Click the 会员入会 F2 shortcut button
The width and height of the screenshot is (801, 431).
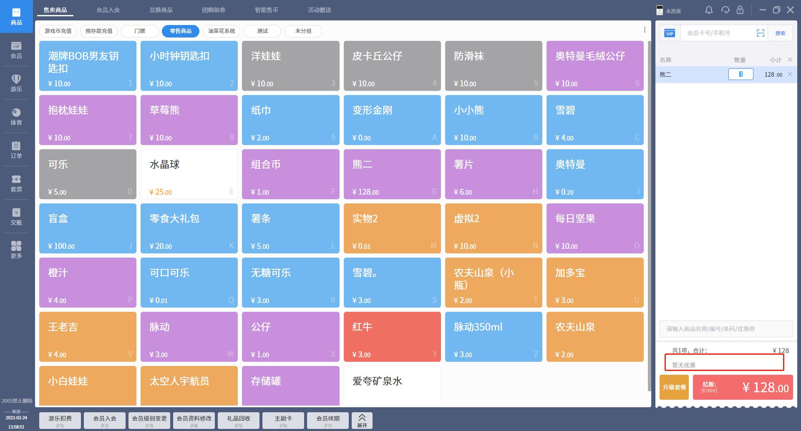(x=105, y=421)
